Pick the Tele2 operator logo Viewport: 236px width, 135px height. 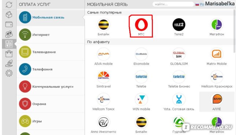179,25
